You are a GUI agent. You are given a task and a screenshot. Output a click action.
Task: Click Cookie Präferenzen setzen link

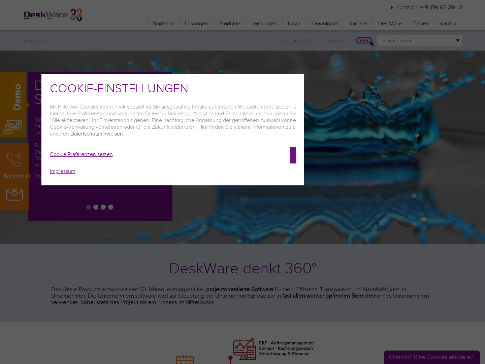tap(81, 154)
